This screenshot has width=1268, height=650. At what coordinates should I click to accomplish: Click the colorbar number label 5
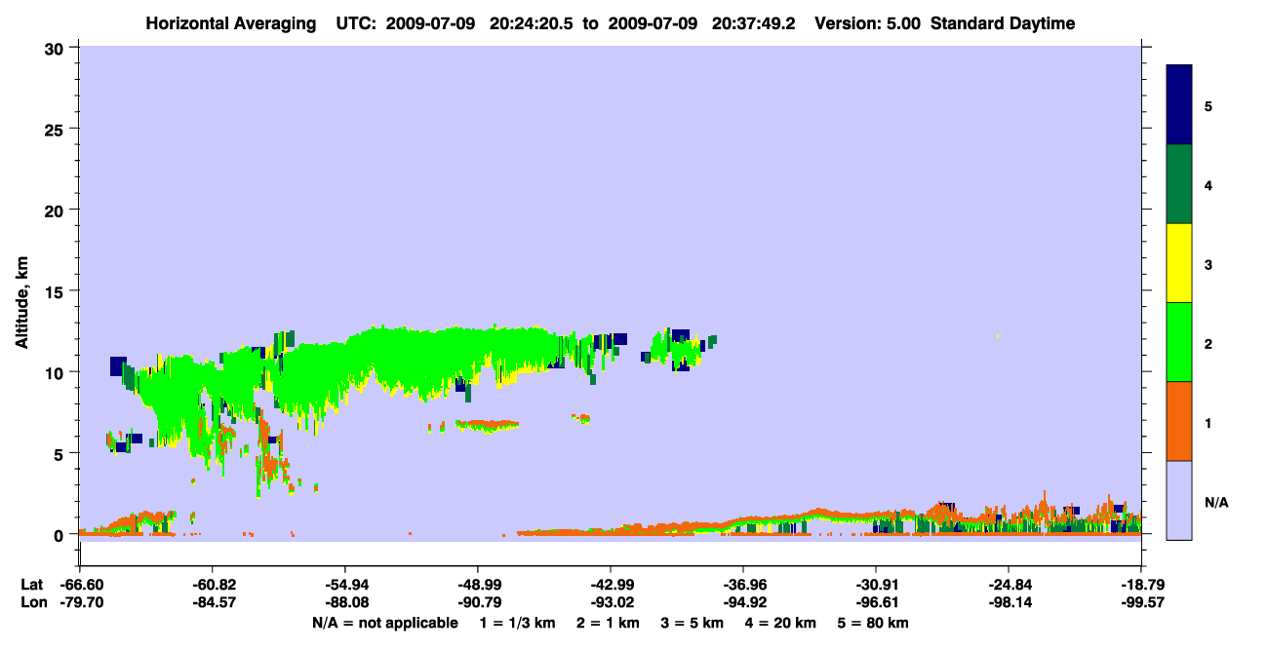(1209, 106)
